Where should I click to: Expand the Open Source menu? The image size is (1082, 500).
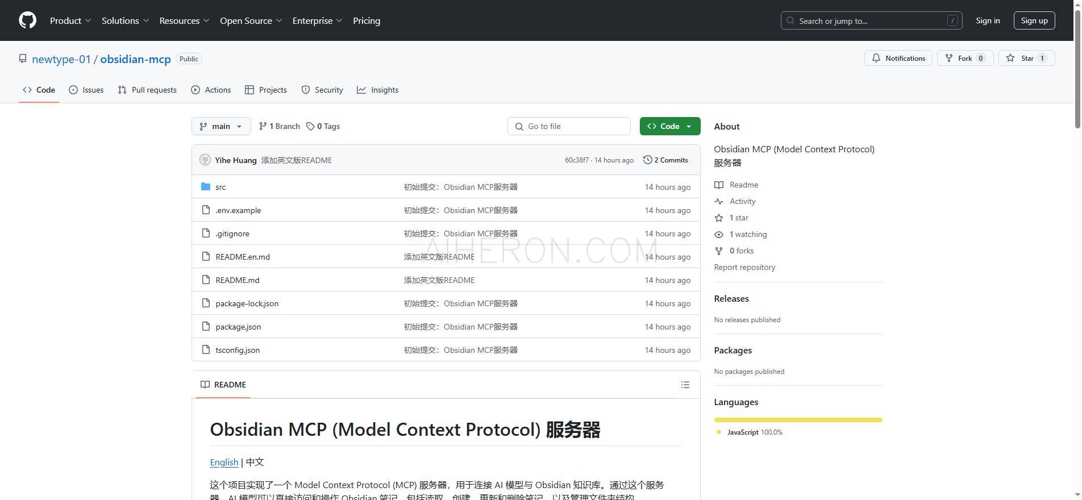251,20
